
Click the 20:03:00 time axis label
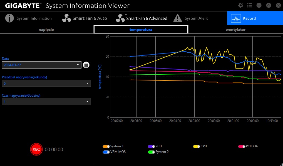click(194, 121)
